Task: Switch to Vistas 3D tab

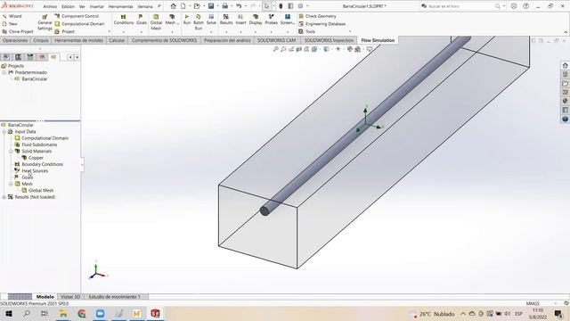Action: point(70,297)
